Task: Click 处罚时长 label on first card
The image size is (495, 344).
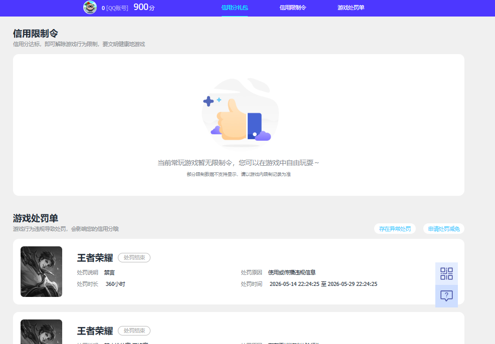Action: (87, 284)
